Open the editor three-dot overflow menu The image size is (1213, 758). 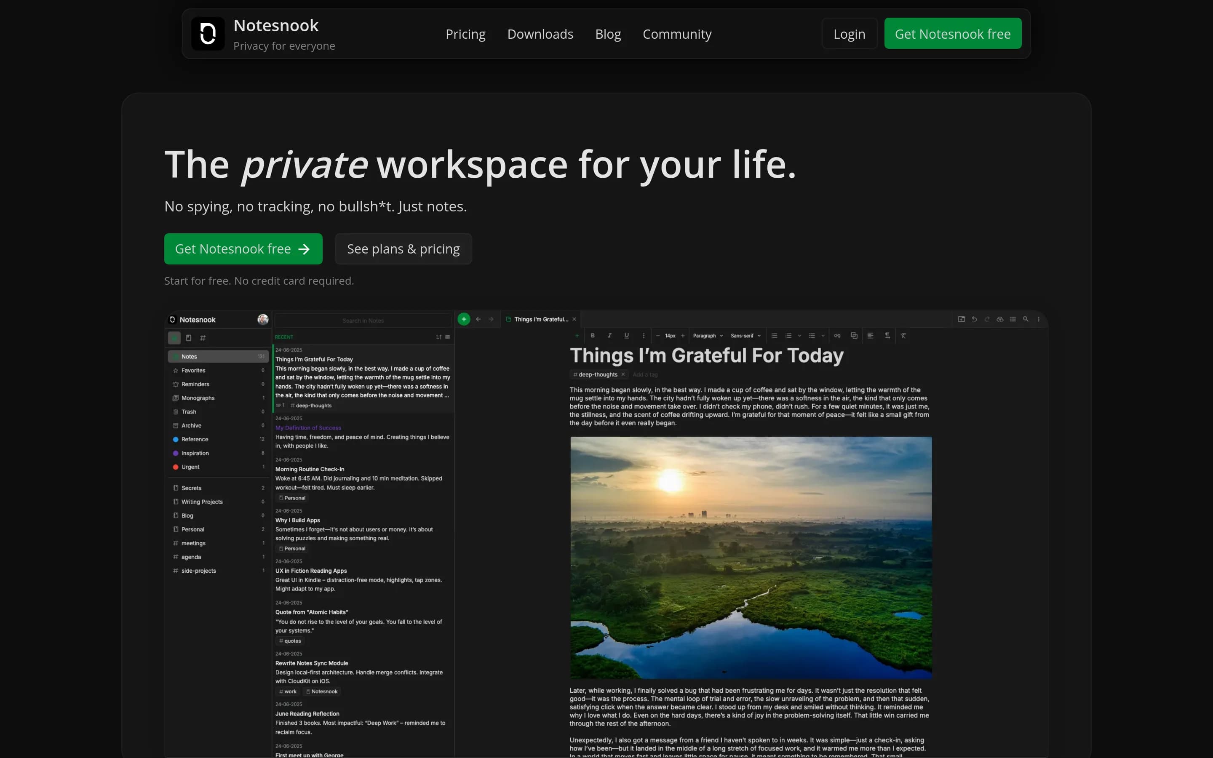(x=1039, y=319)
